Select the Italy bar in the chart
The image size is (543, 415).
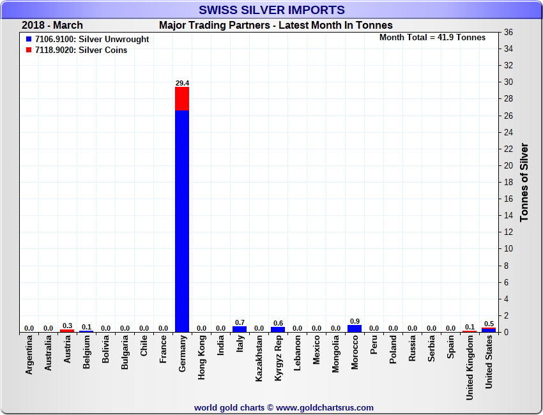(240, 329)
